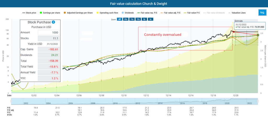Click 2008 in the navigator timeline
The image size is (268, 117).
point(93,103)
